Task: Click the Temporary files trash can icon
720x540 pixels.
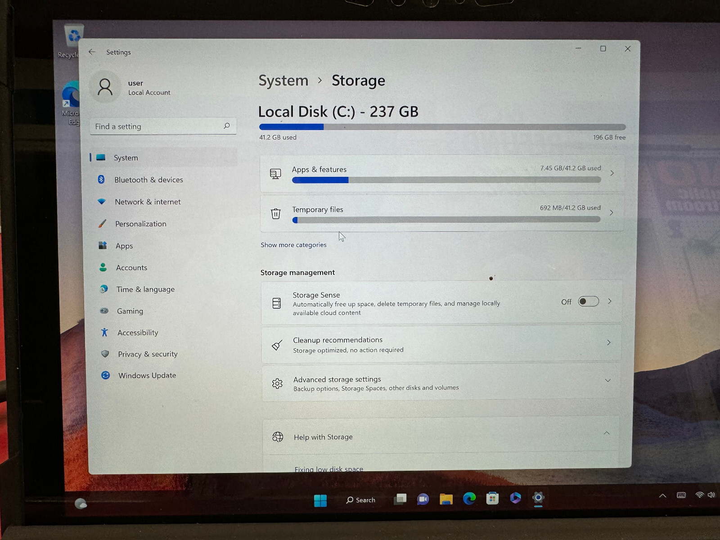Action: tap(276, 213)
